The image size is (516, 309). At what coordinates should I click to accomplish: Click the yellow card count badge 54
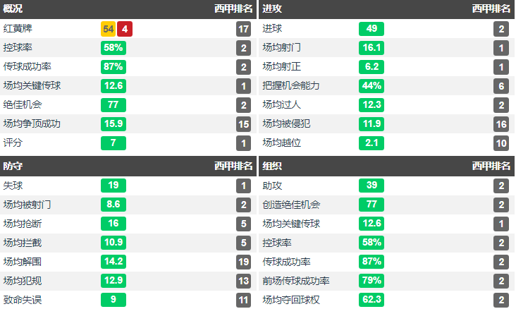(108, 29)
